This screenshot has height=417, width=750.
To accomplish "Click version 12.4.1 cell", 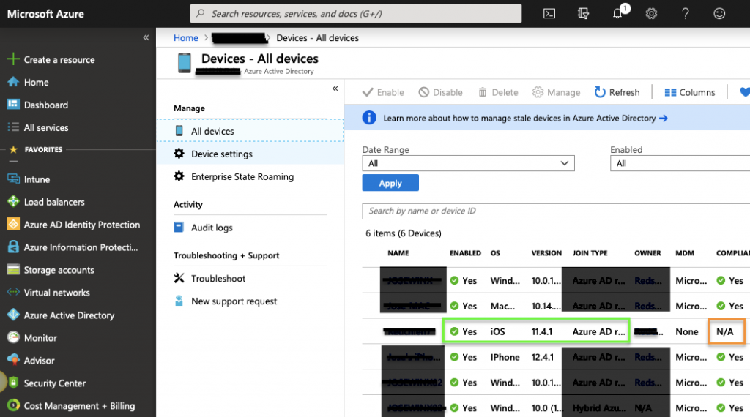I will 542,357.
